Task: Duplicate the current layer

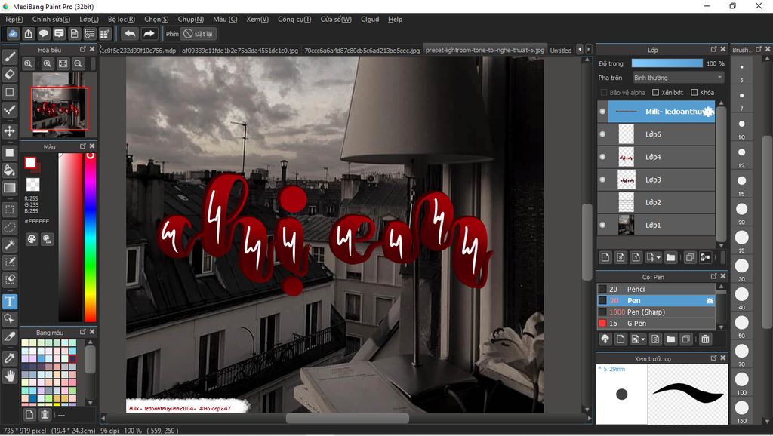Action: [690, 257]
